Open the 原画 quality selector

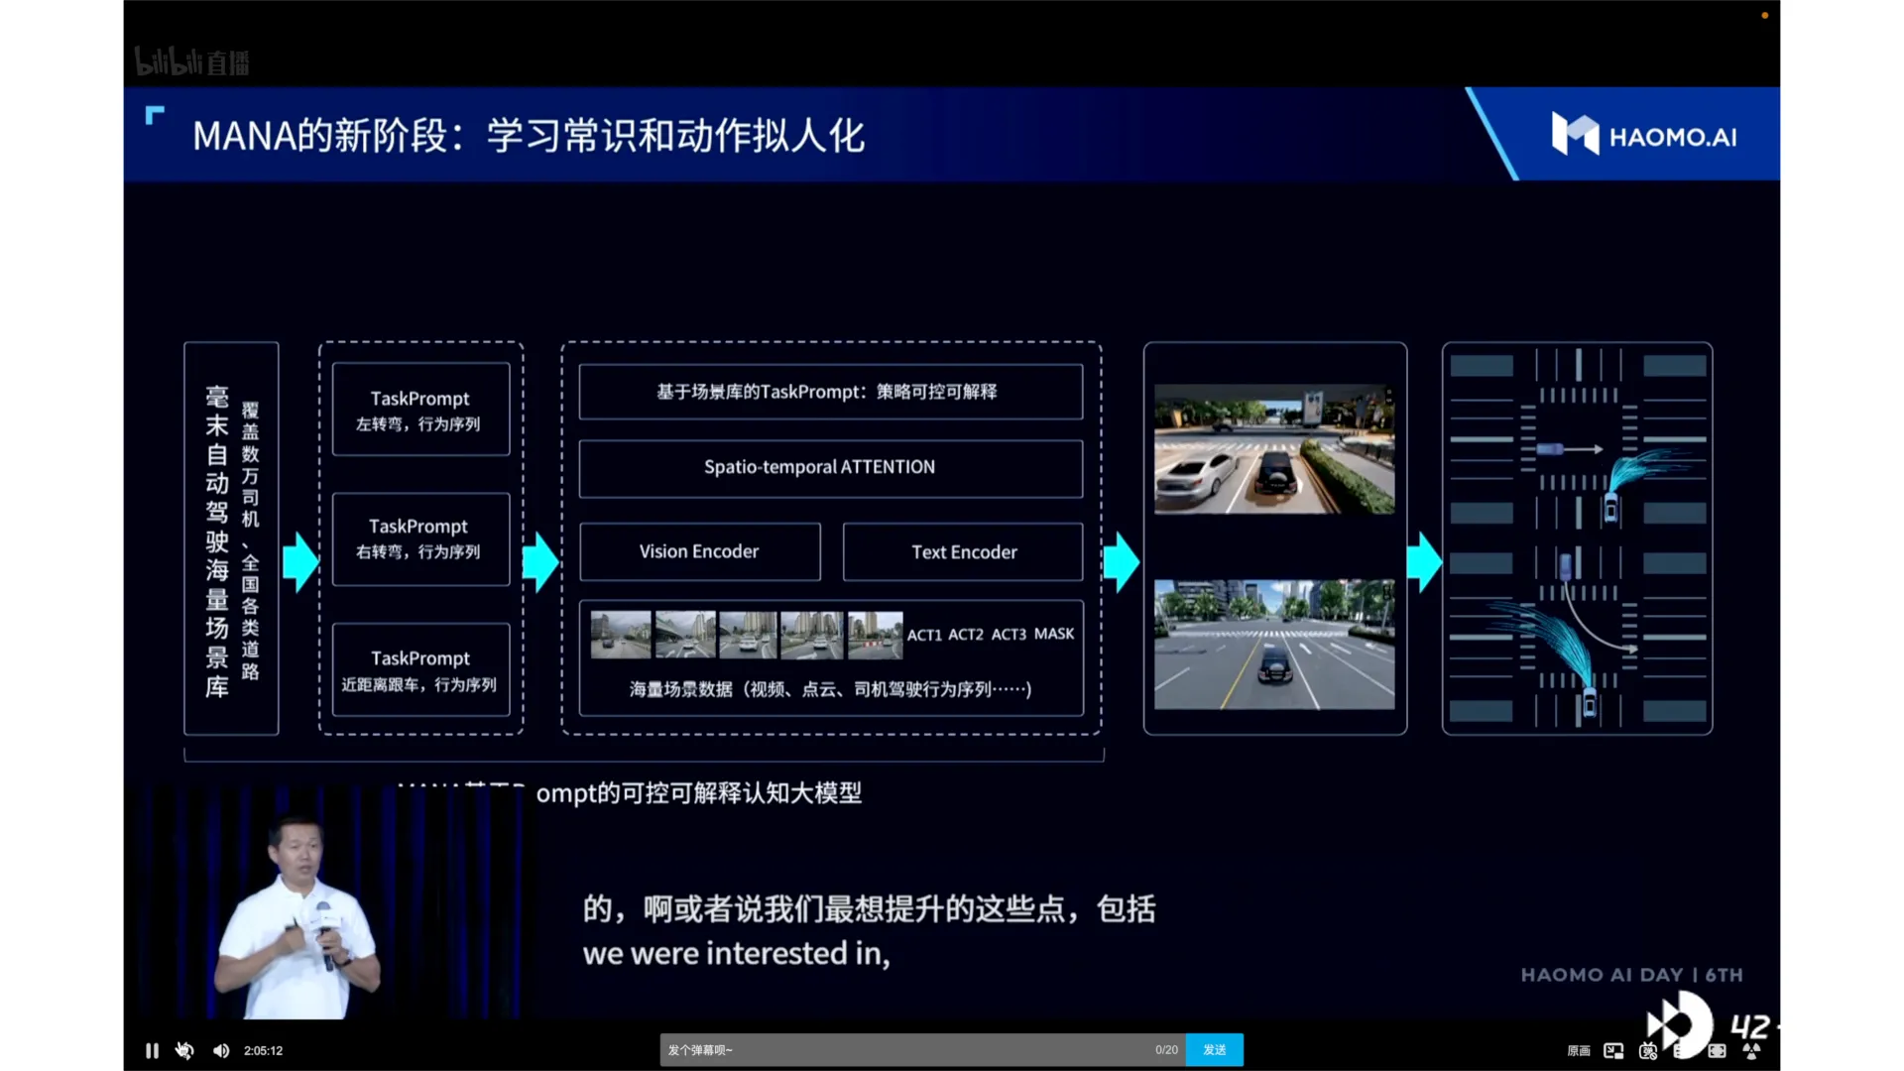[x=1578, y=1050]
